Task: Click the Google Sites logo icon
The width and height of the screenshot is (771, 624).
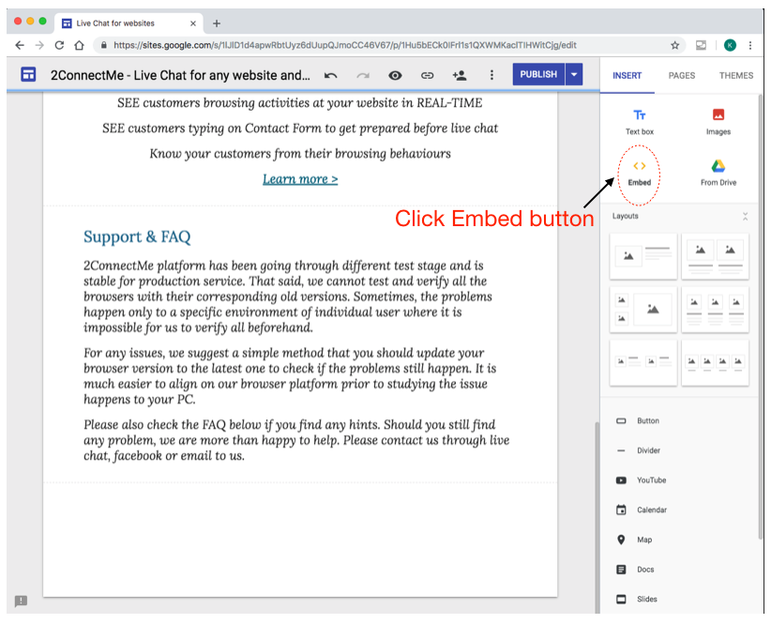Action: [28, 74]
